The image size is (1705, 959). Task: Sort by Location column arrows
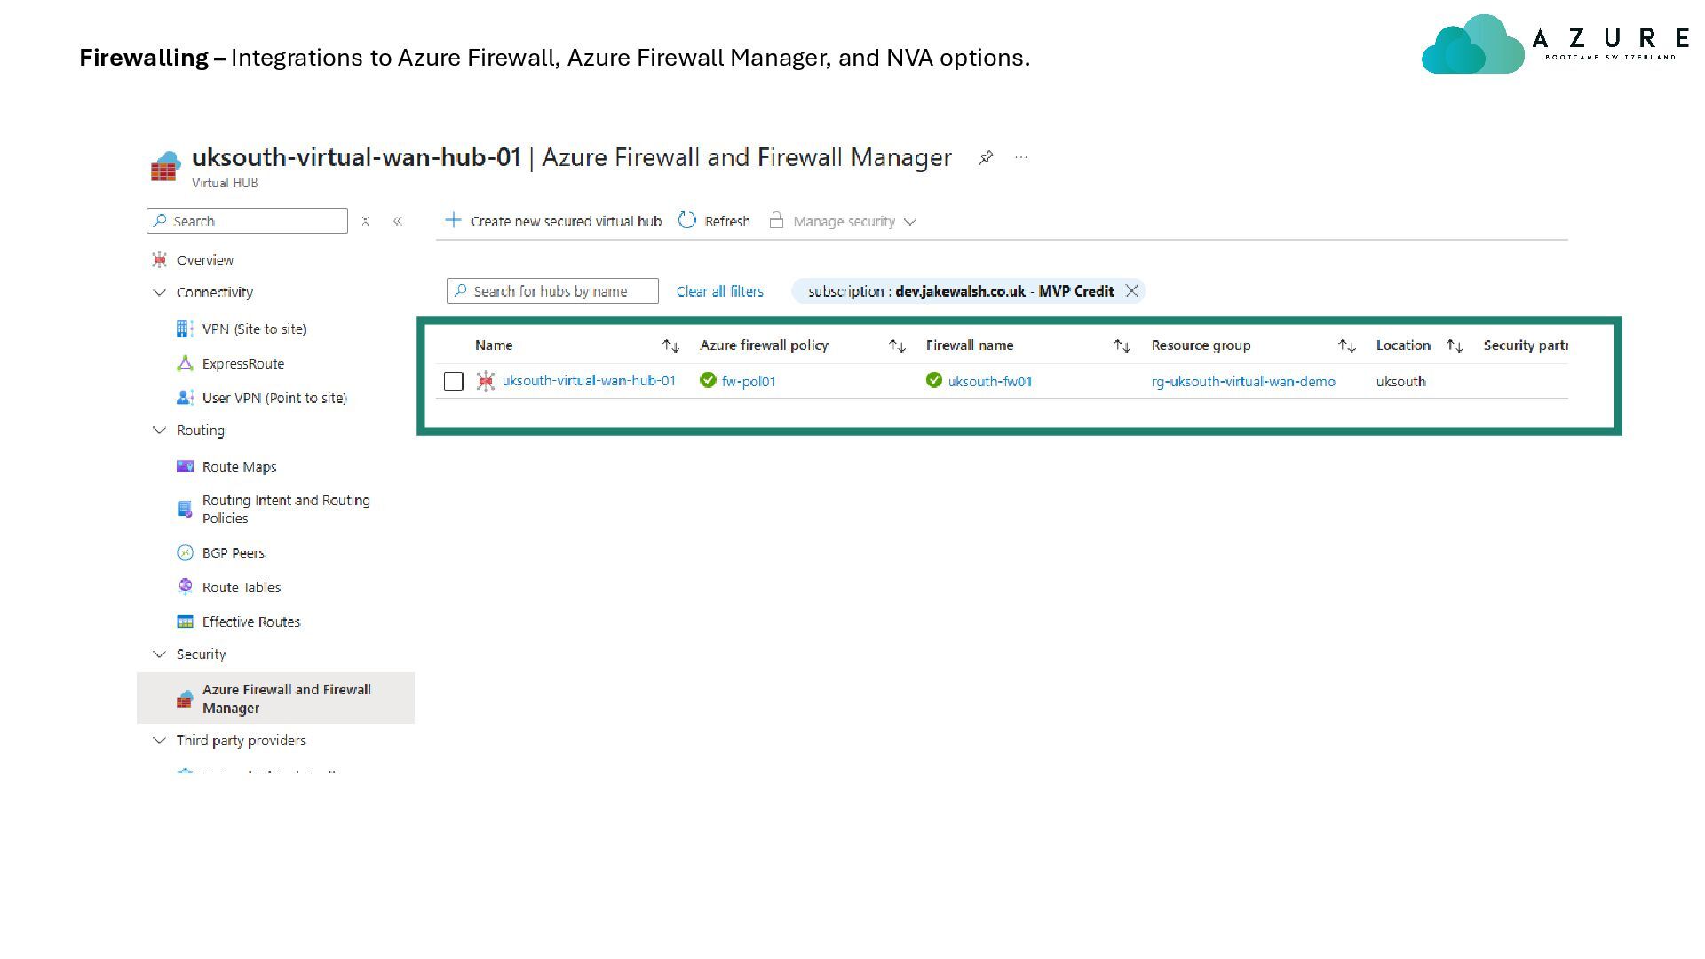pyautogui.click(x=1455, y=345)
